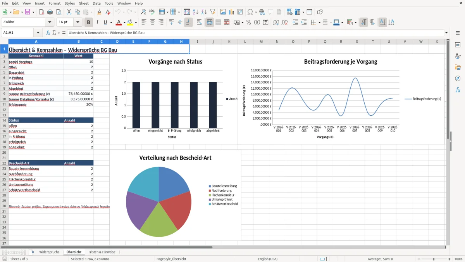This screenshot has height=262, width=465.
Task: Click Clear Direct Formatting icon
Action: [108, 12]
